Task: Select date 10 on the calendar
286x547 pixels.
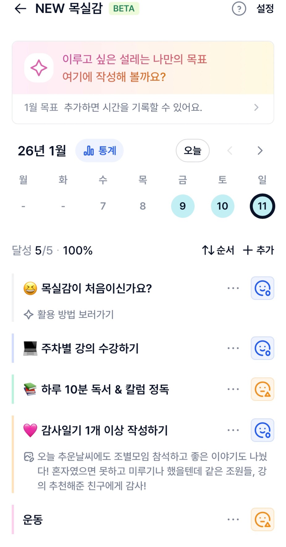Action: [x=222, y=206]
